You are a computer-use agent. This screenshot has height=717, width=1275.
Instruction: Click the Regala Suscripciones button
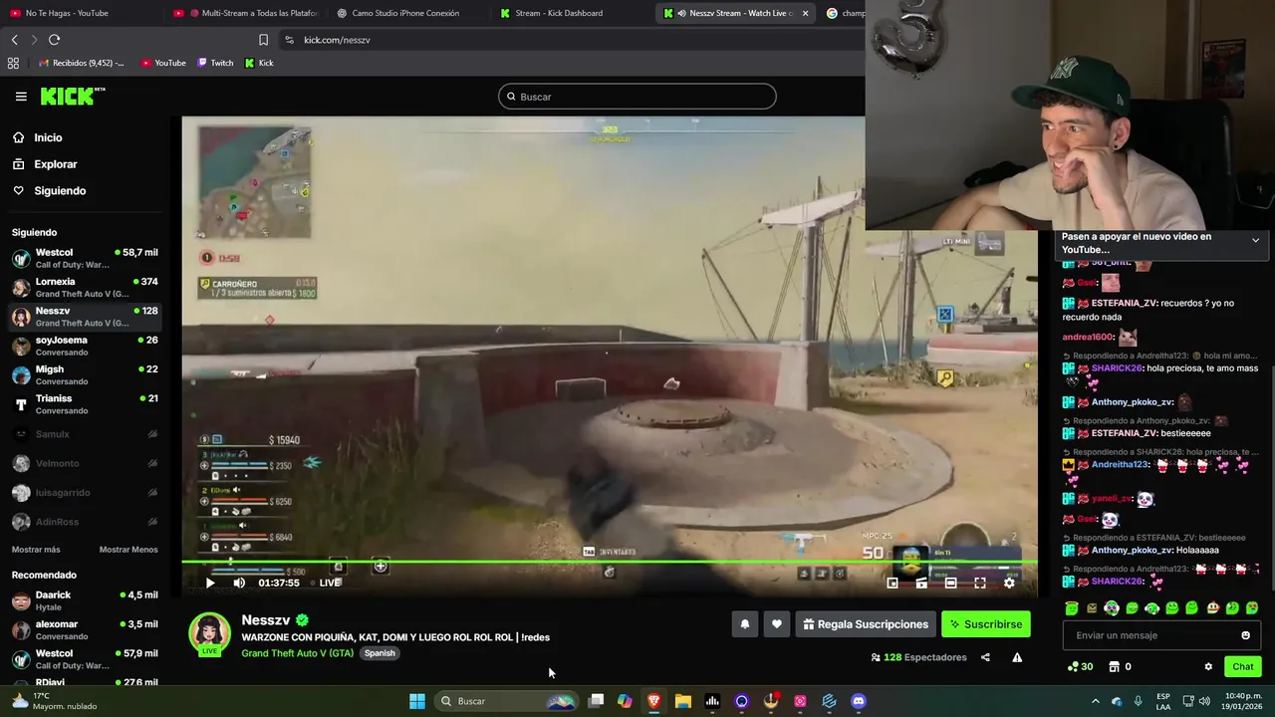click(866, 624)
